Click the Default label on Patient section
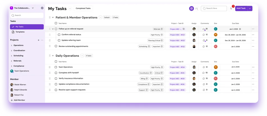 coord(107,17)
